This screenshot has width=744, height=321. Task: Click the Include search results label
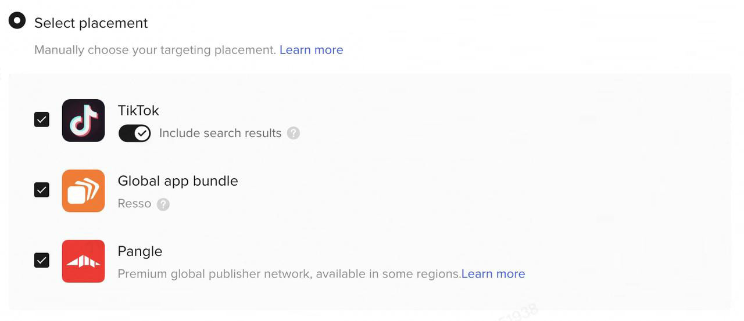(220, 133)
